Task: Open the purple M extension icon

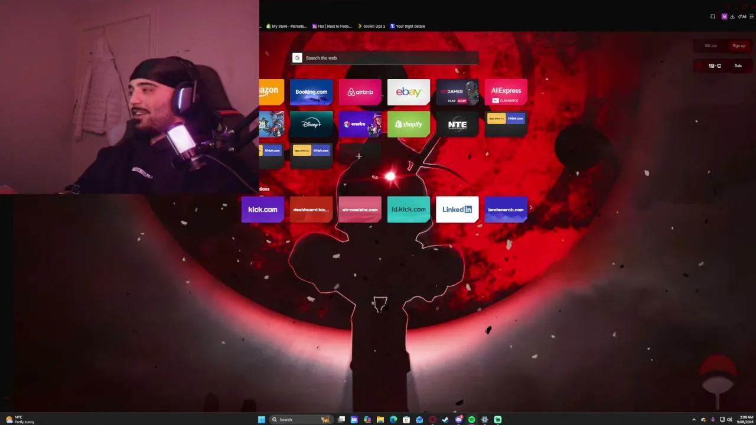Action: click(725, 17)
